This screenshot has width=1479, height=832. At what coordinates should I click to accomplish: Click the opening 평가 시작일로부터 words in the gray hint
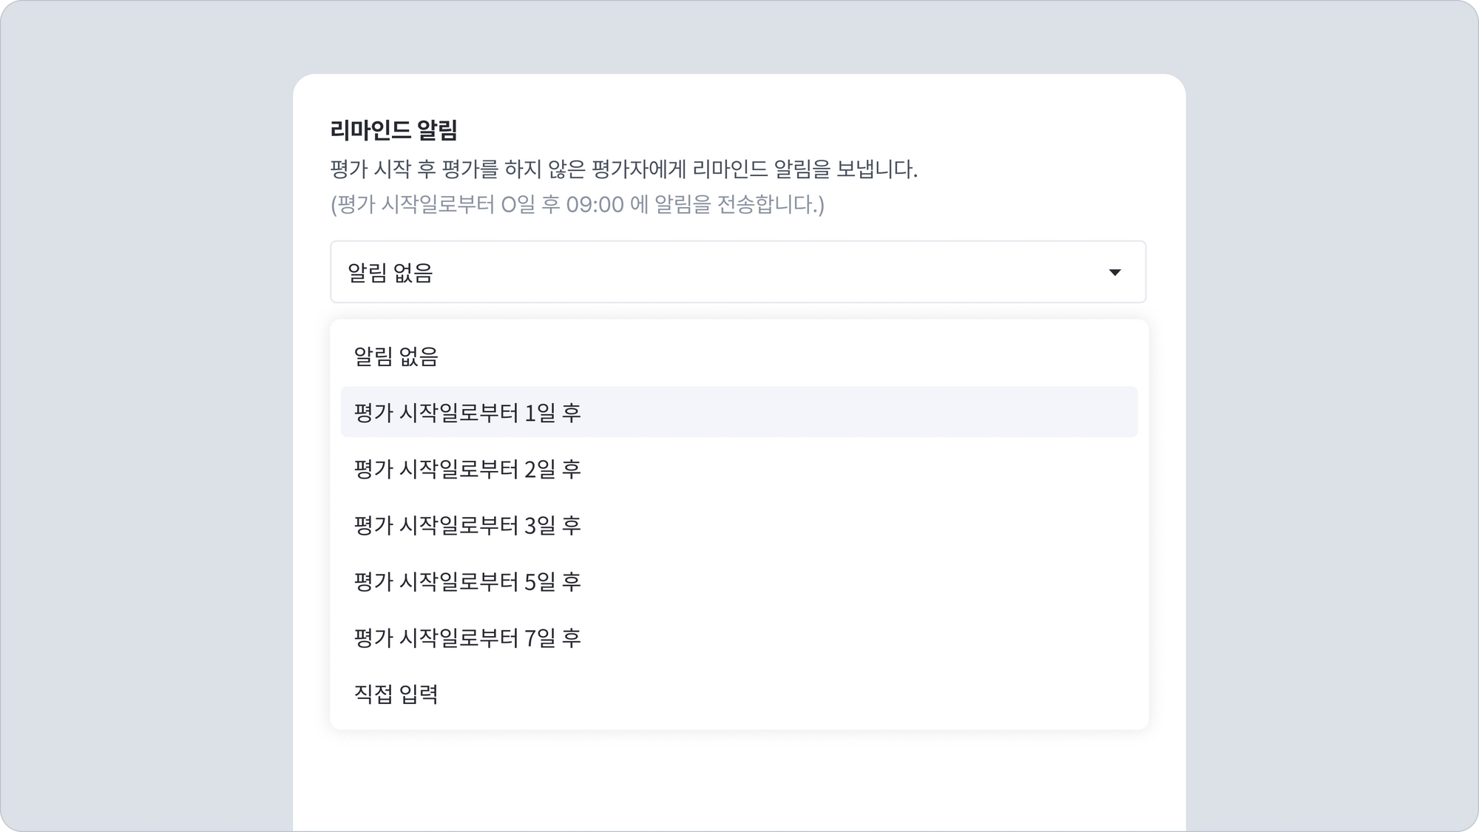(416, 204)
